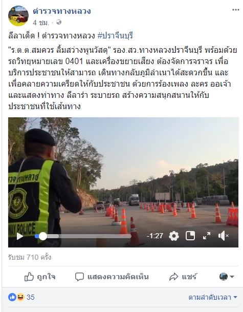
Task: Share the post using แชร์
Action: coord(183,277)
